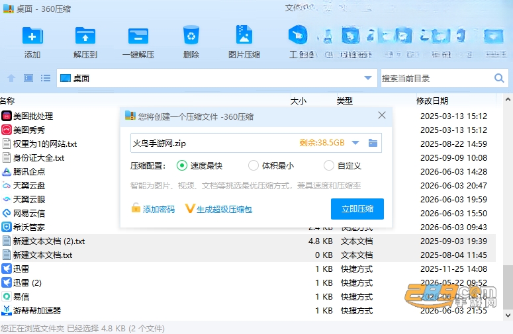This screenshot has height=334, width=513.
Task: Click date 2025-11-25 14:08
Action: [x=453, y=269]
